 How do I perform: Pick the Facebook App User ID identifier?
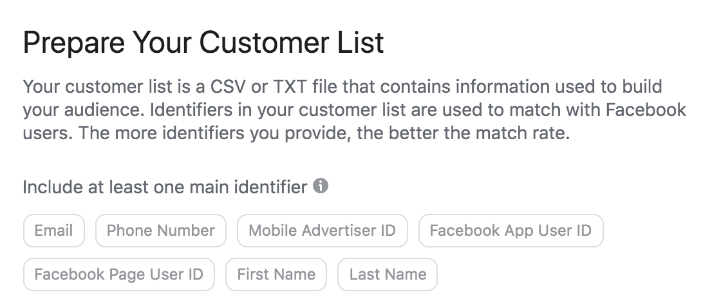[511, 231]
